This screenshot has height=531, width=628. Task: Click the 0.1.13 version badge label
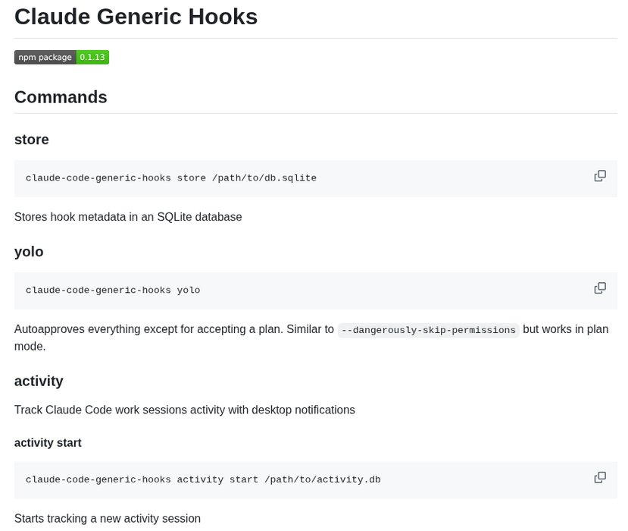[x=92, y=57]
